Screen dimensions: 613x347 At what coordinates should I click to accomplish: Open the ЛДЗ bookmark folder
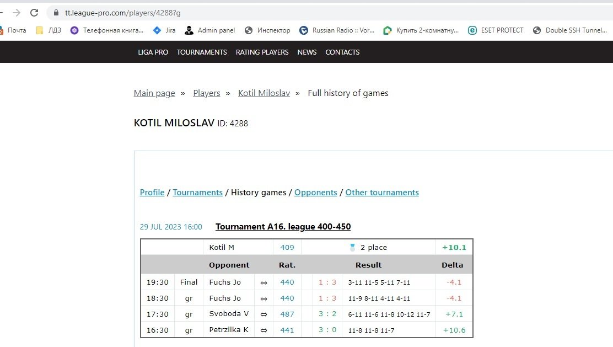coord(49,30)
